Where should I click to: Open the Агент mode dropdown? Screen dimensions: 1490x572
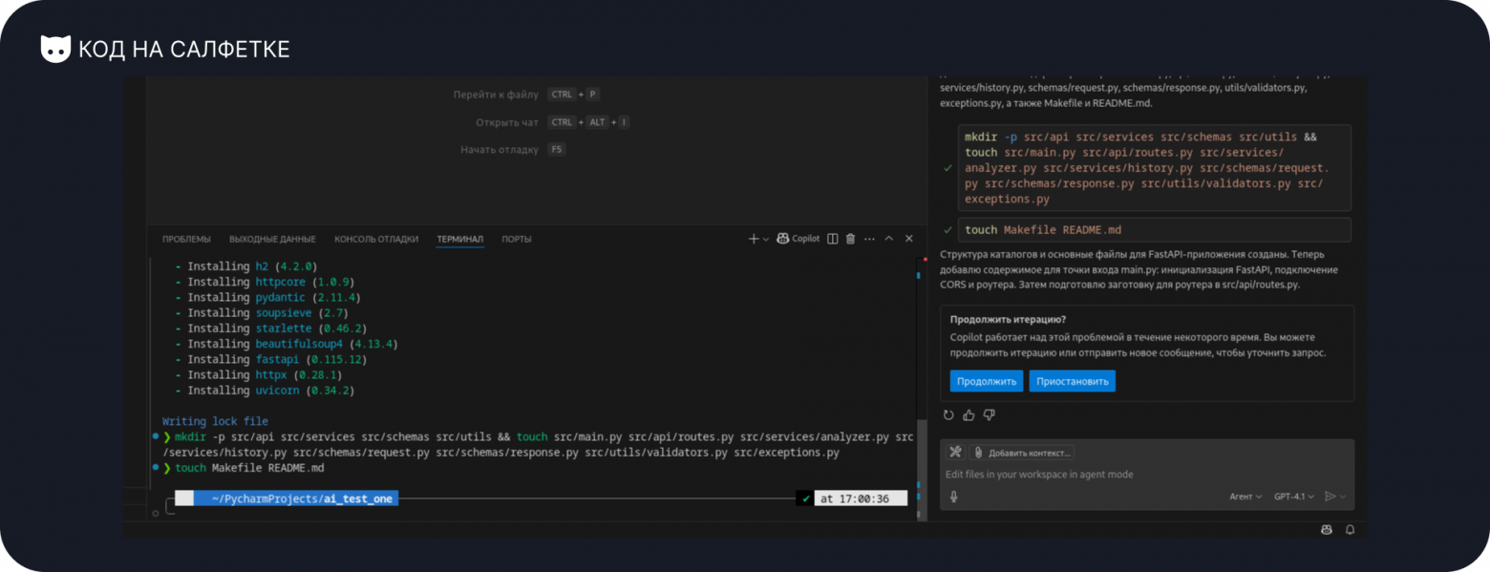[x=1245, y=497]
